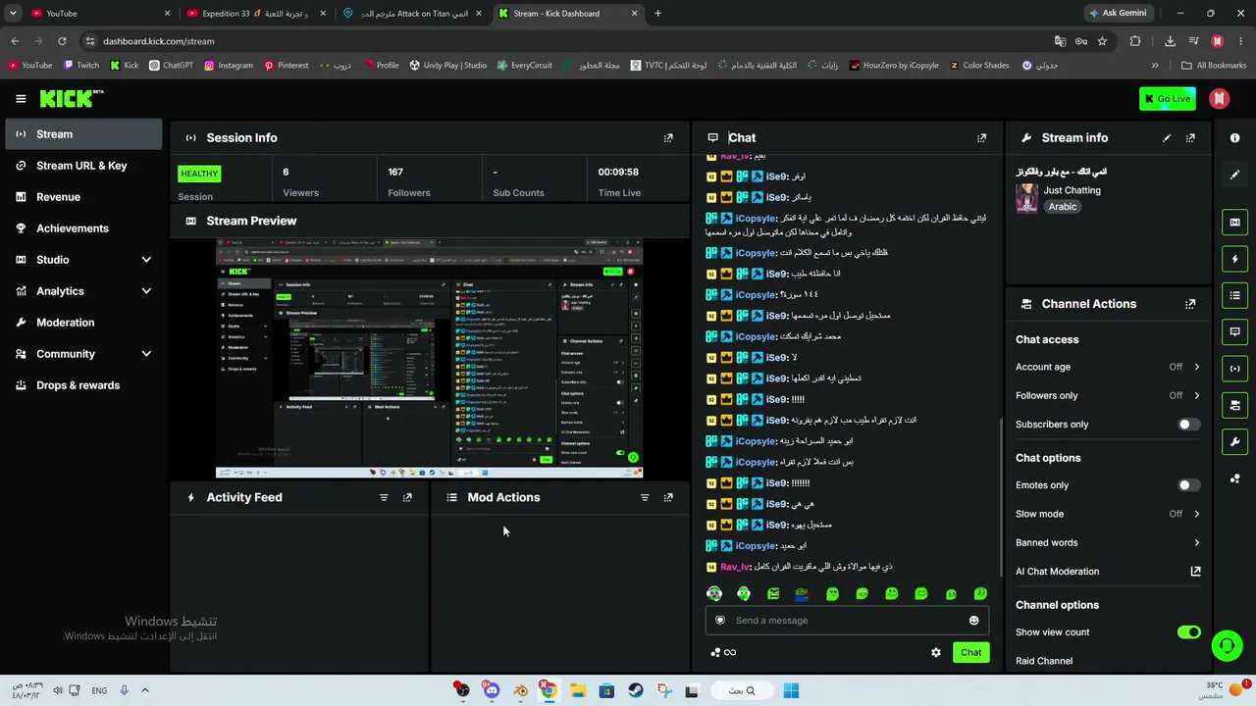Open Discord from the Windows taskbar
Viewport: 1256px width, 706px height.
point(492,691)
